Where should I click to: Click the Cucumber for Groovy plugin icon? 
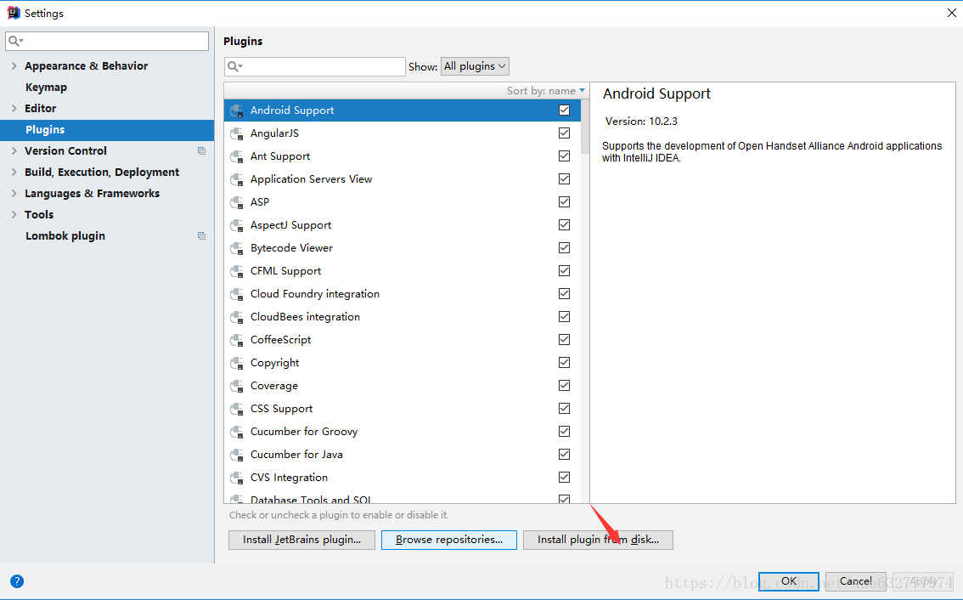[x=236, y=433]
